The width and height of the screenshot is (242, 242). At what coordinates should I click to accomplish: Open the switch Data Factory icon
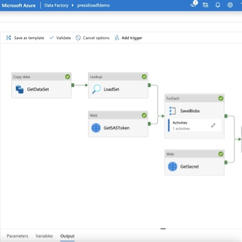(x=205, y=5)
